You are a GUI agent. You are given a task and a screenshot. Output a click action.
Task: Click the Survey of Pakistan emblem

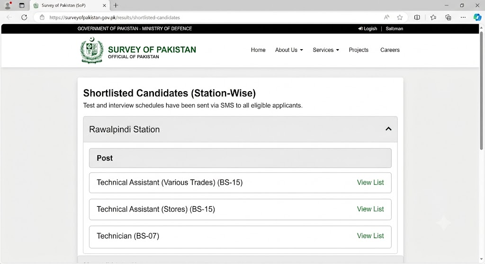click(x=91, y=51)
